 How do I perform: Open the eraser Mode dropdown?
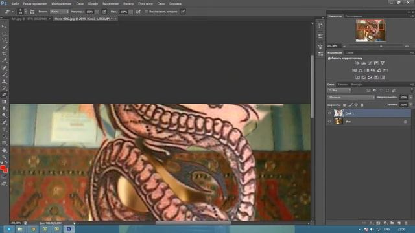pyautogui.click(x=60, y=12)
